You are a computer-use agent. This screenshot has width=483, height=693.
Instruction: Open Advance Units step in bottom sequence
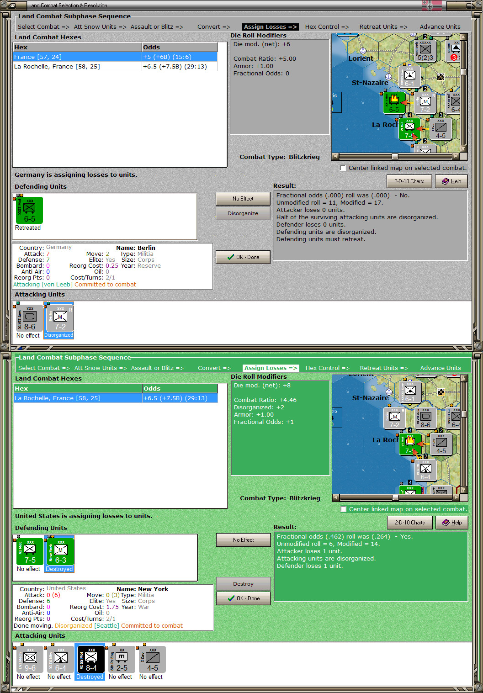[441, 368]
